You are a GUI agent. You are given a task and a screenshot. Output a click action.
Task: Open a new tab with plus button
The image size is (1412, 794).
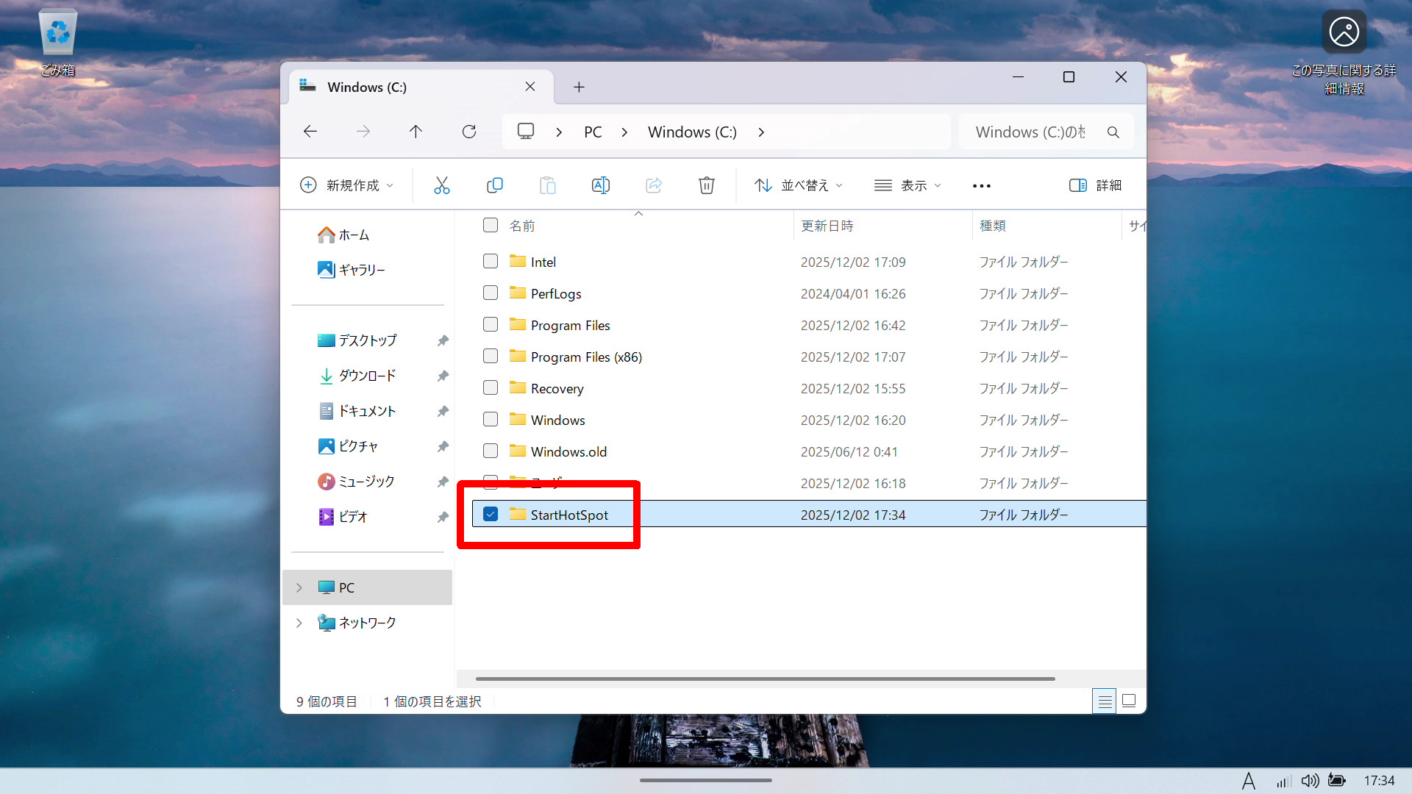579,87
